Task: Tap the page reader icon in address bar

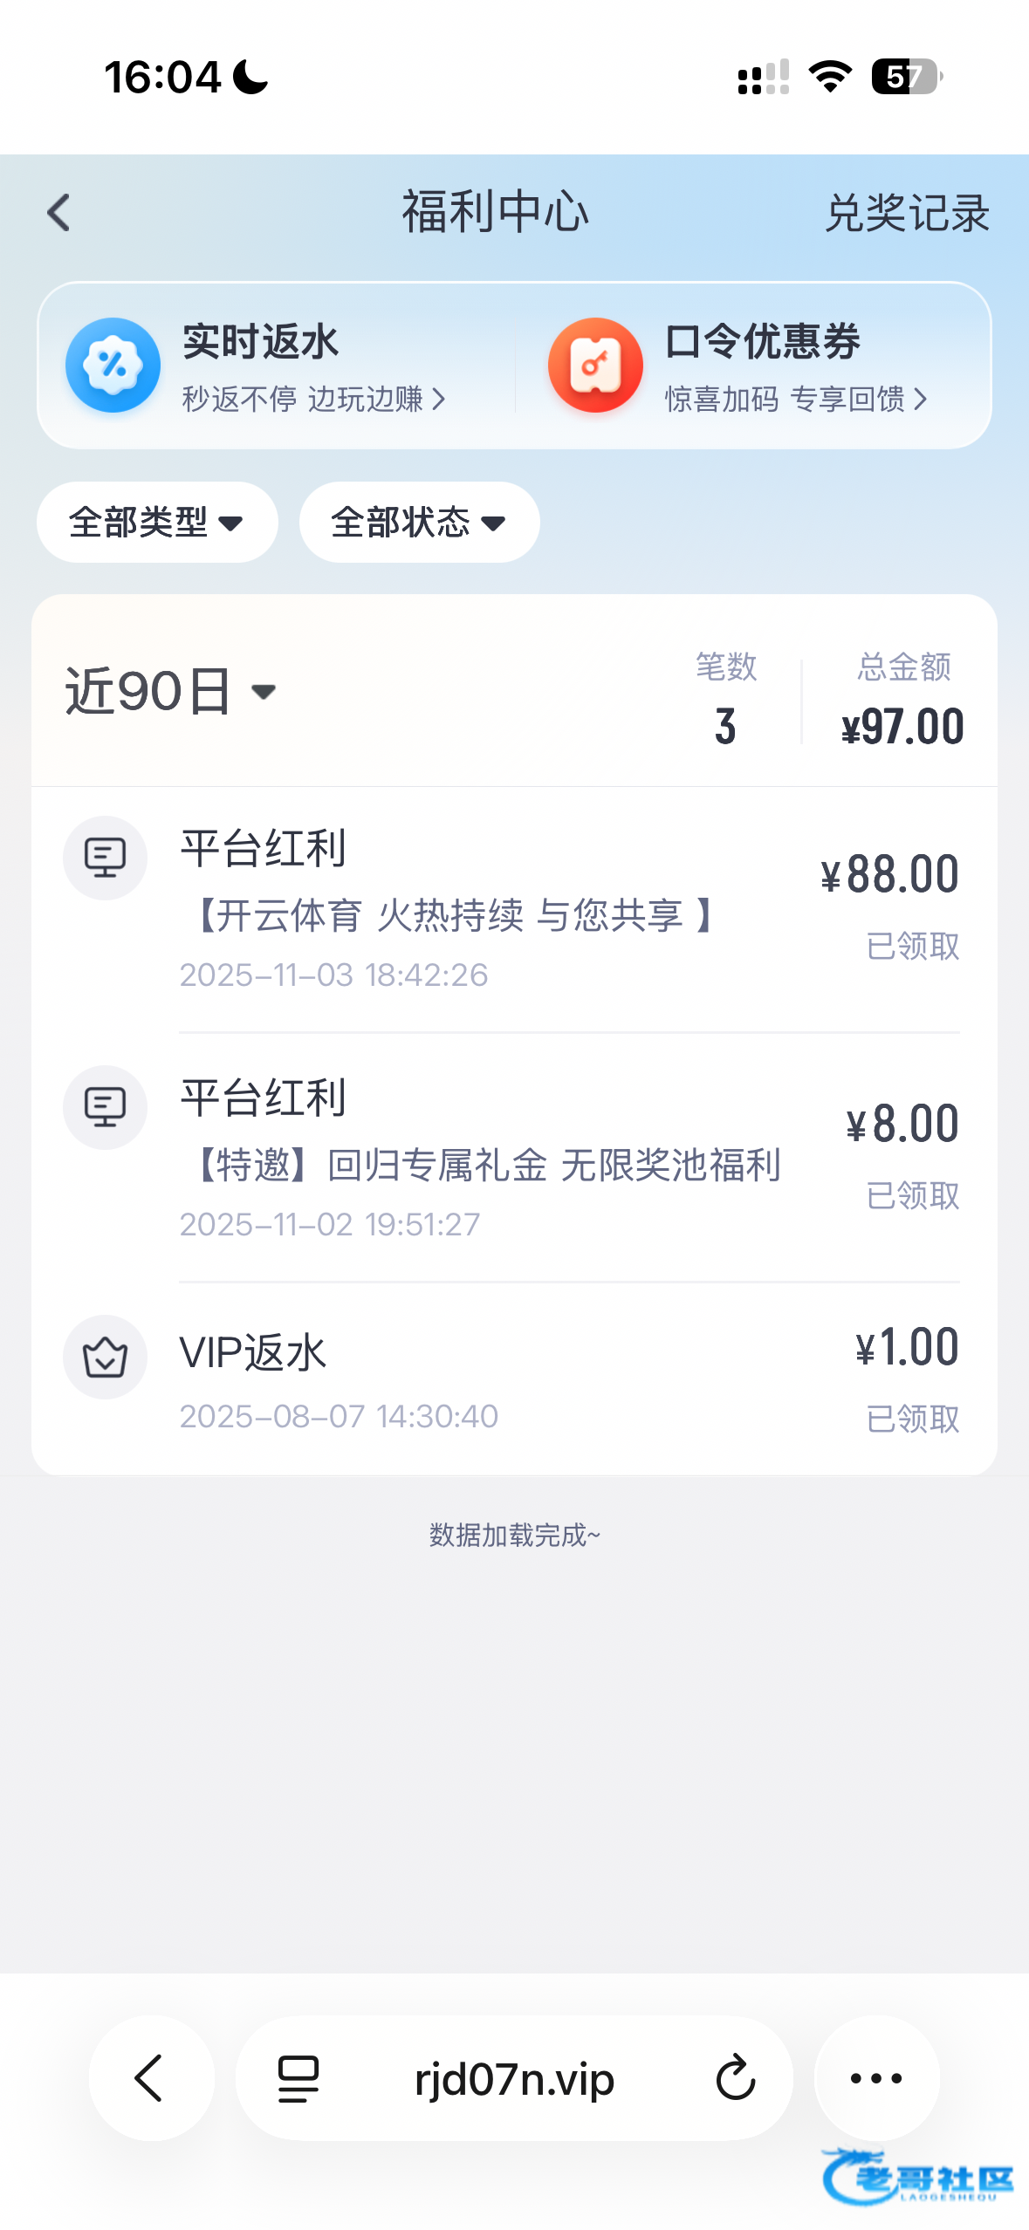Action: [x=298, y=2078]
